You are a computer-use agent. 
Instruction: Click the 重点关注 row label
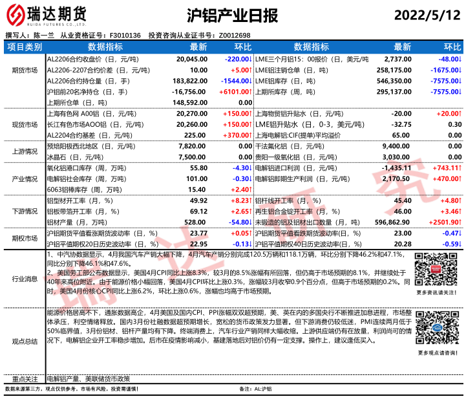(x=24, y=378)
